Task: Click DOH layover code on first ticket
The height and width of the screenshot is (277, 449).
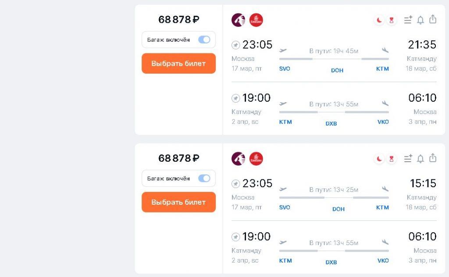Action: [337, 71]
